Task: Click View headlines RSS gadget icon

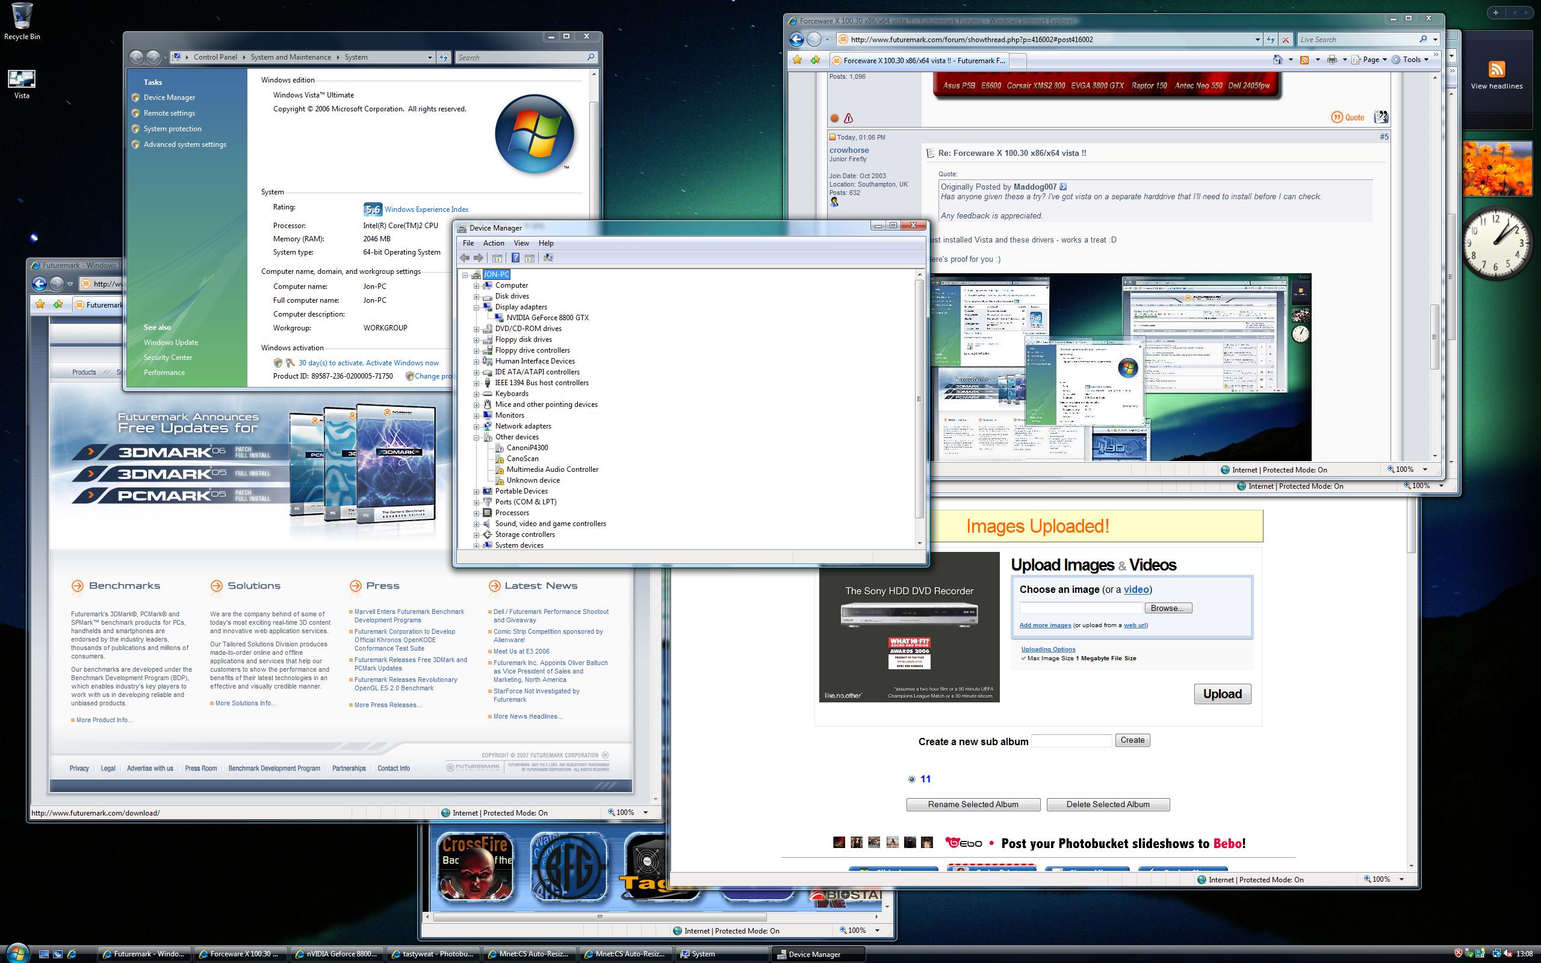Action: pos(1496,69)
